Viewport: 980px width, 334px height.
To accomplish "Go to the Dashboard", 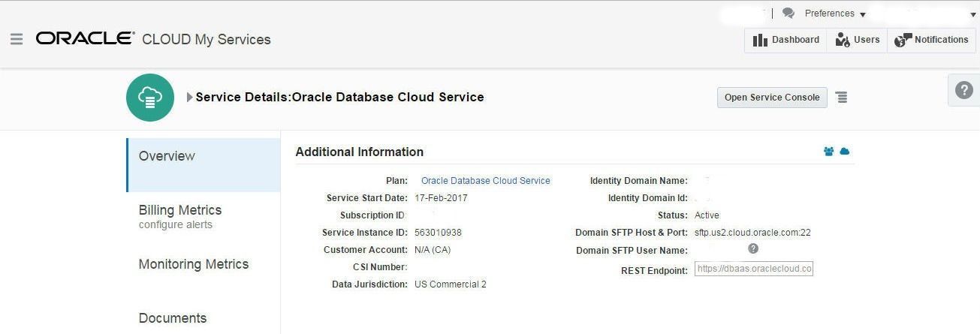I will pyautogui.click(x=786, y=40).
